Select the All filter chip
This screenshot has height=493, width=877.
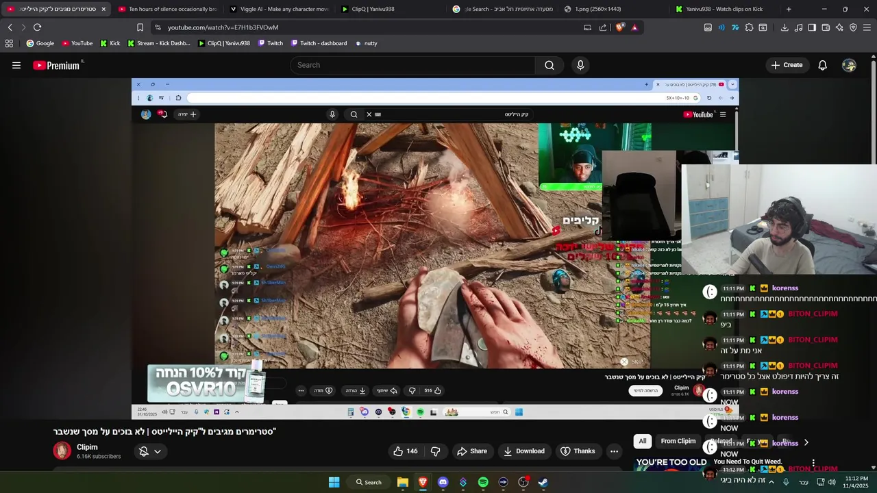tap(643, 441)
